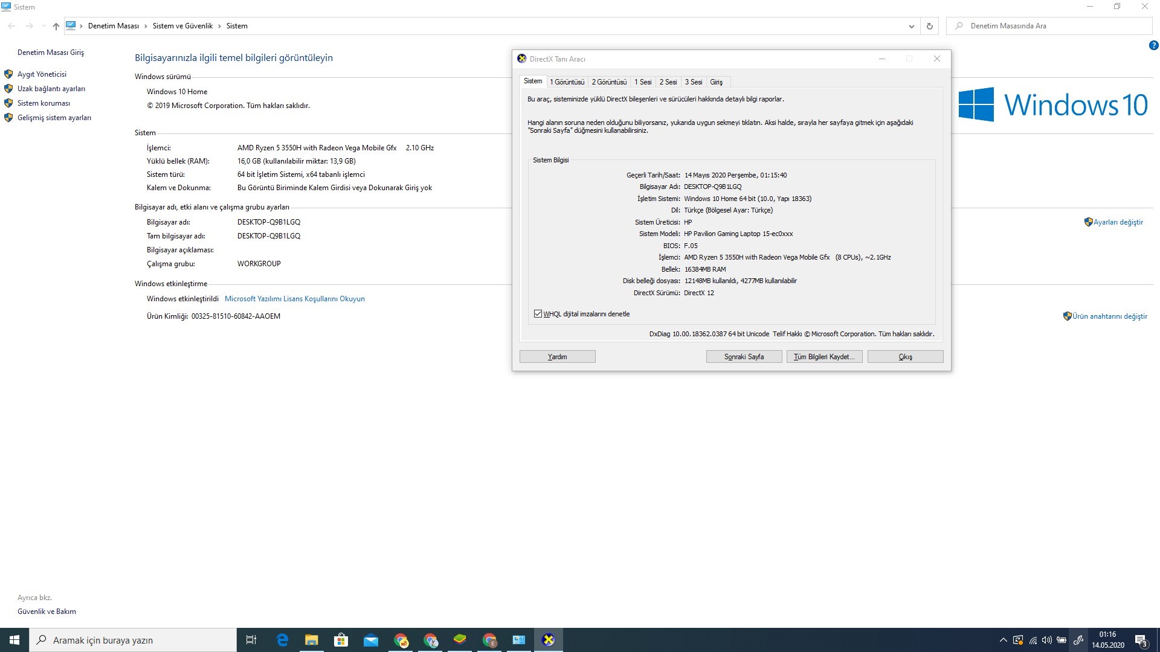Image resolution: width=1160 pixels, height=652 pixels.
Task: Click the Task View taskbar icon
Action: tap(251, 640)
